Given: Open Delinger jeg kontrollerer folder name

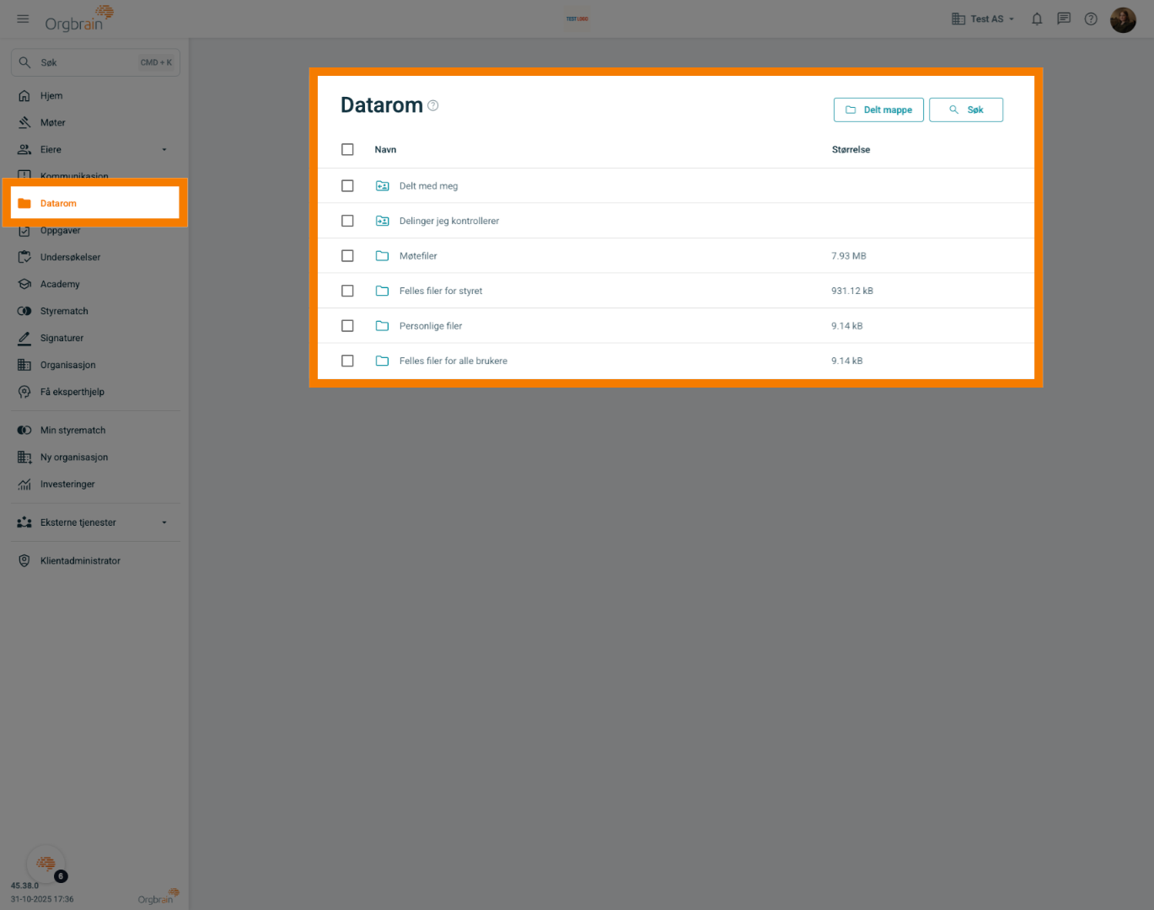Looking at the screenshot, I should tap(449, 221).
